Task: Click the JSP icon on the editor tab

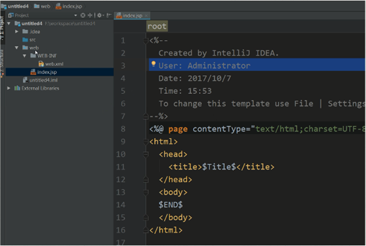Action: (119, 15)
